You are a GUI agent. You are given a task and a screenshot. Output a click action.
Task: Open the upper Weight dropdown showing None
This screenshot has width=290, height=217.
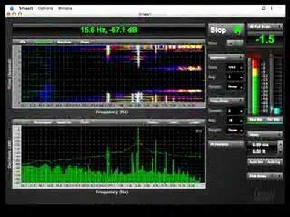click(x=235, y=87)
